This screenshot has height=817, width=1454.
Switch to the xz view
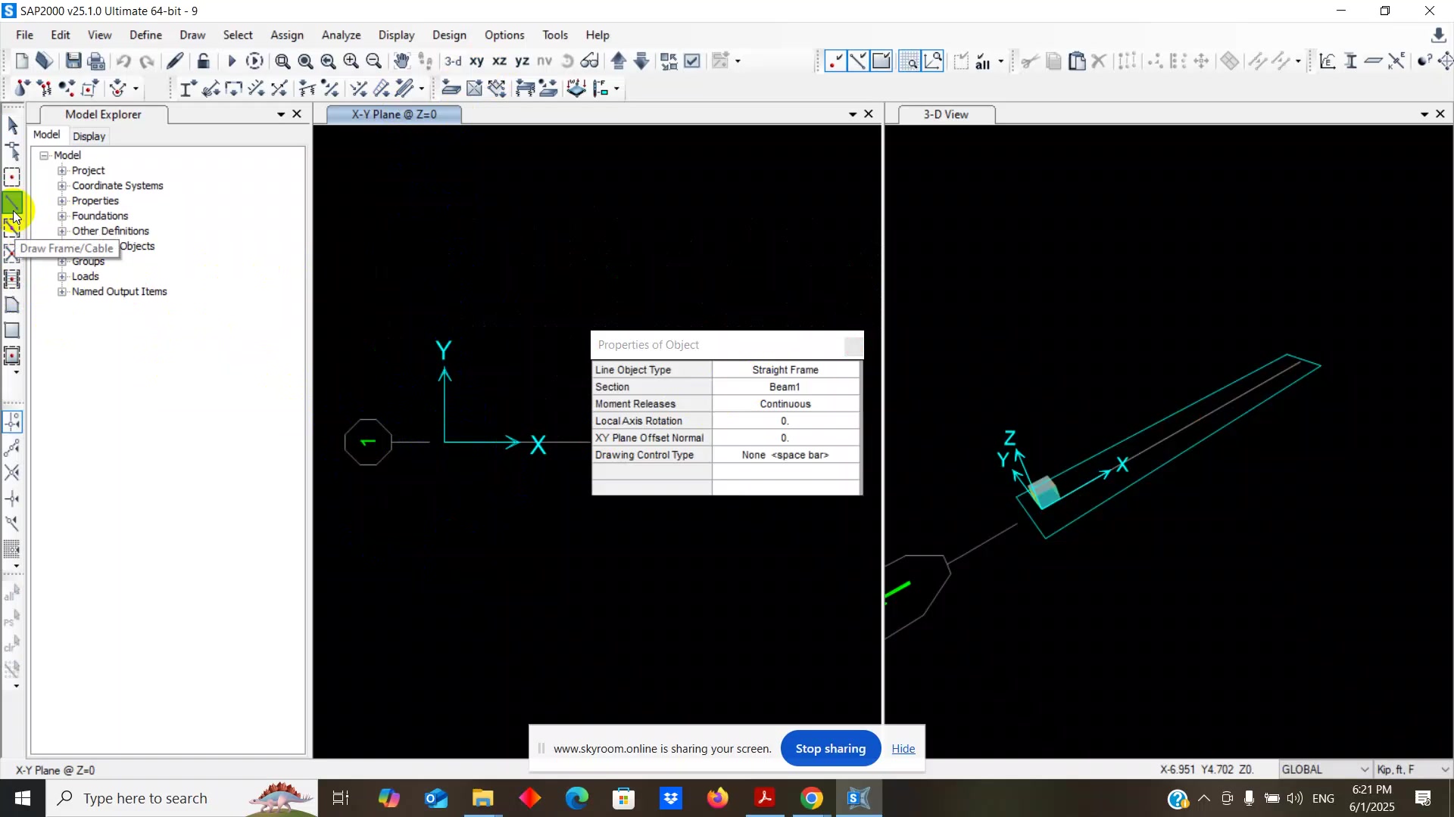499,61
